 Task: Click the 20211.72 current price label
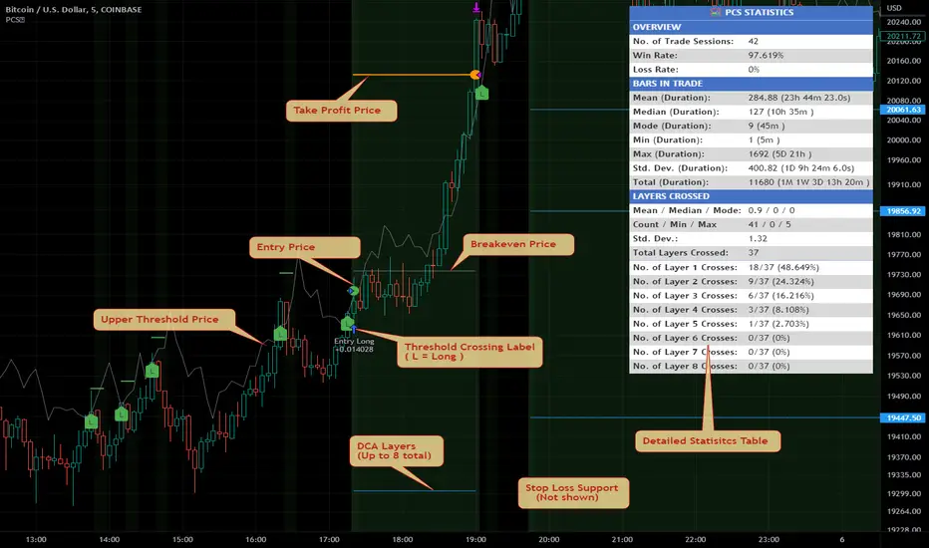pos(903,36)
